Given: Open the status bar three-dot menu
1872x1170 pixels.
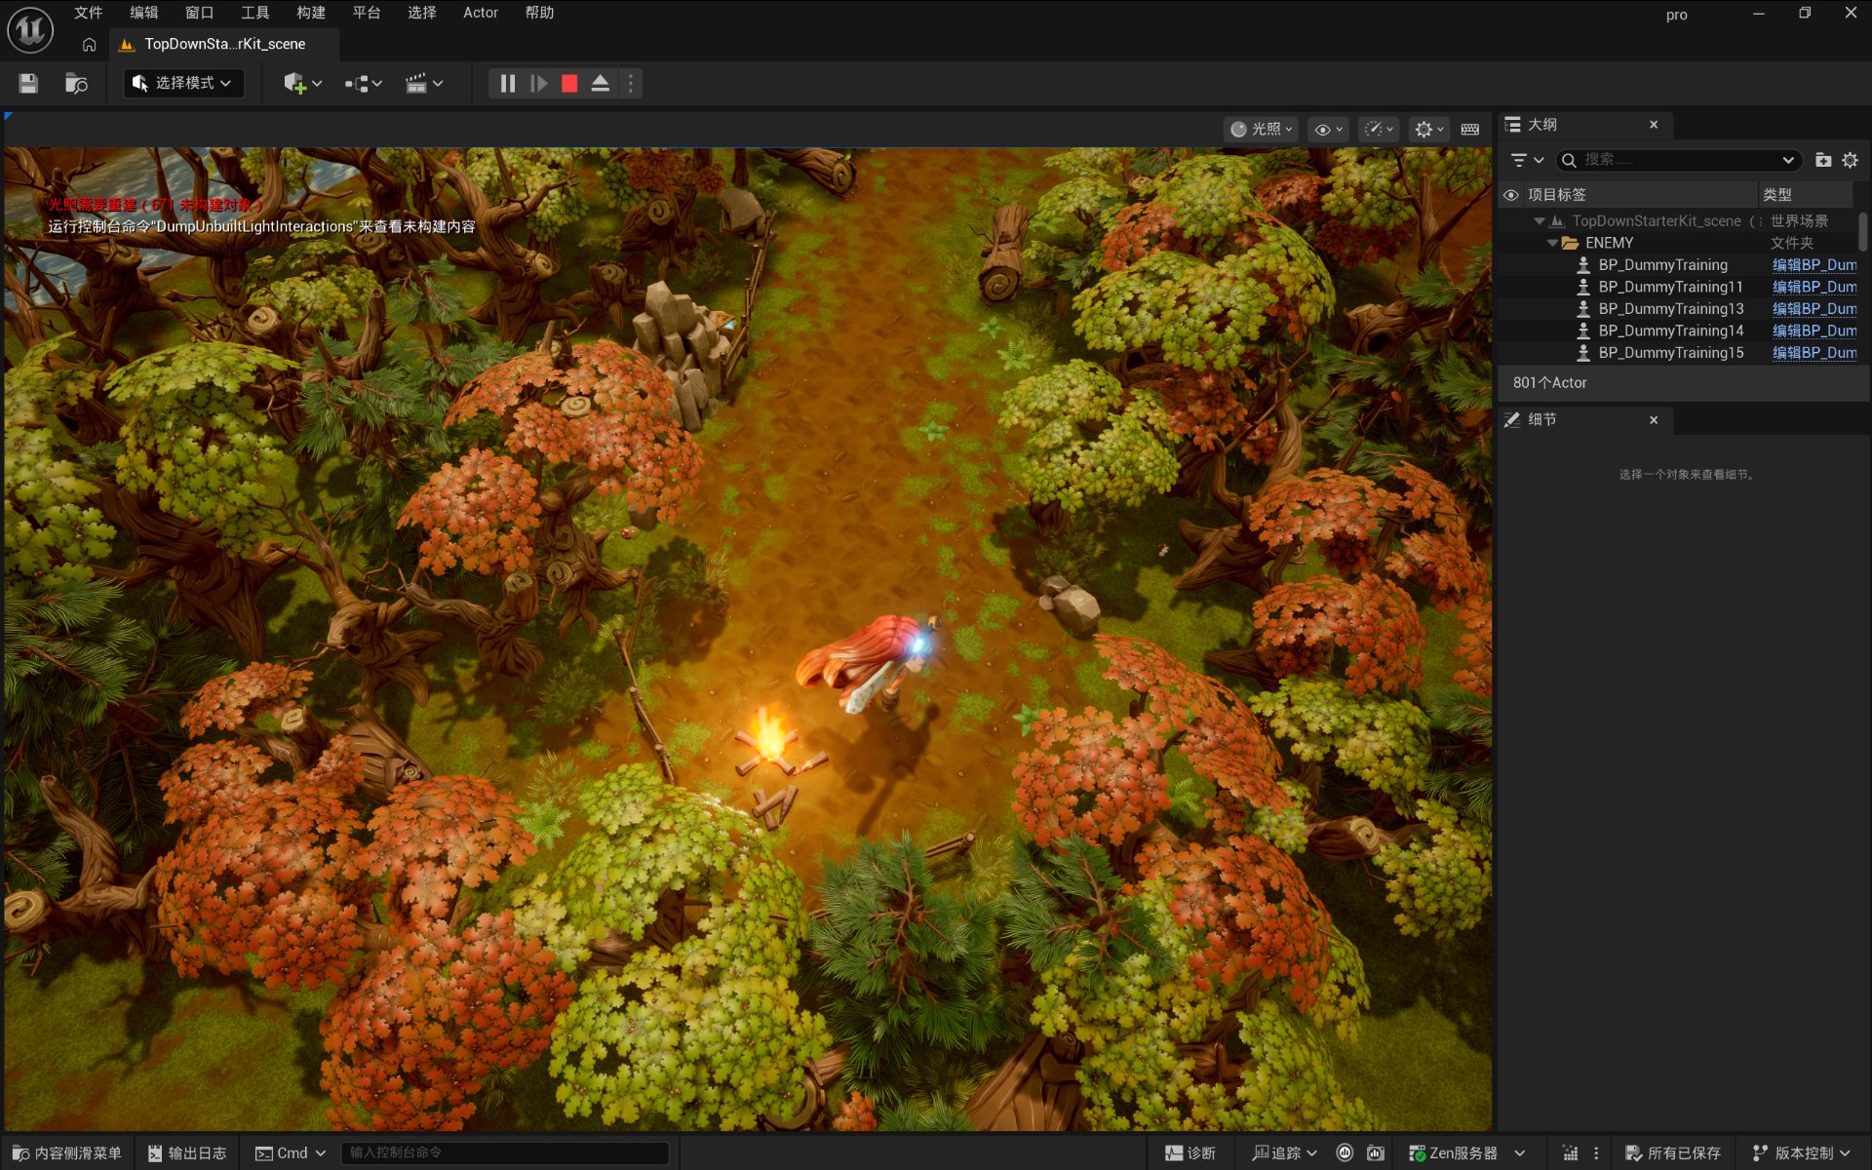Looking at the screenshot, I should click(x=1596, y=1153).
